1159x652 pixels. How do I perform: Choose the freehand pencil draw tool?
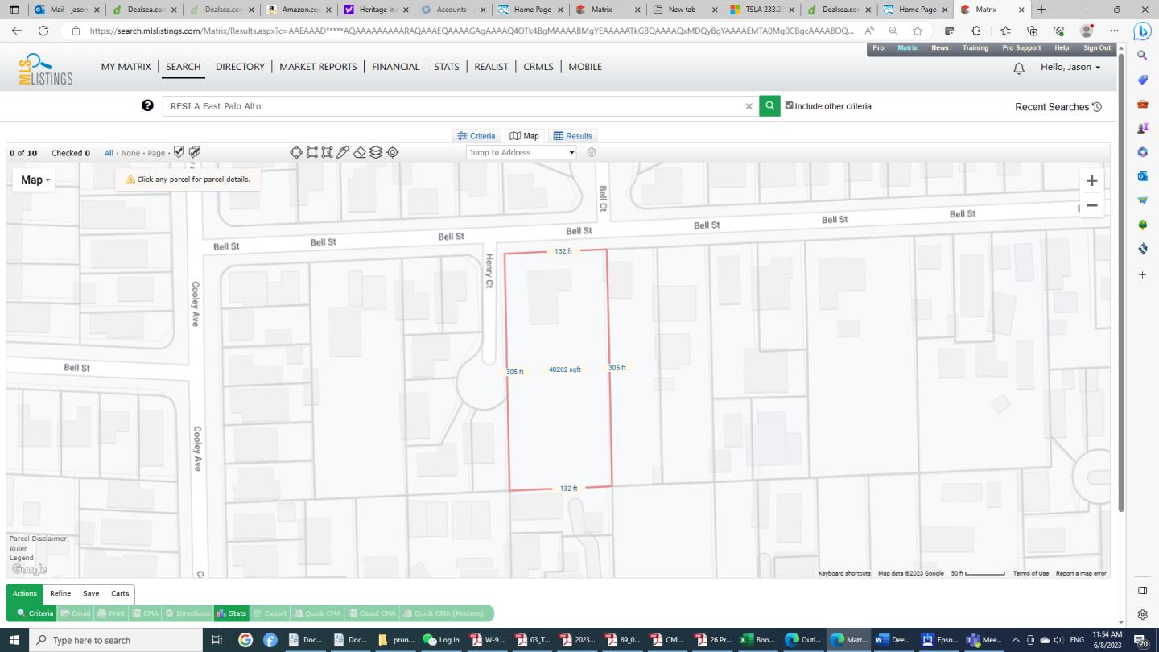click(343, 152)
